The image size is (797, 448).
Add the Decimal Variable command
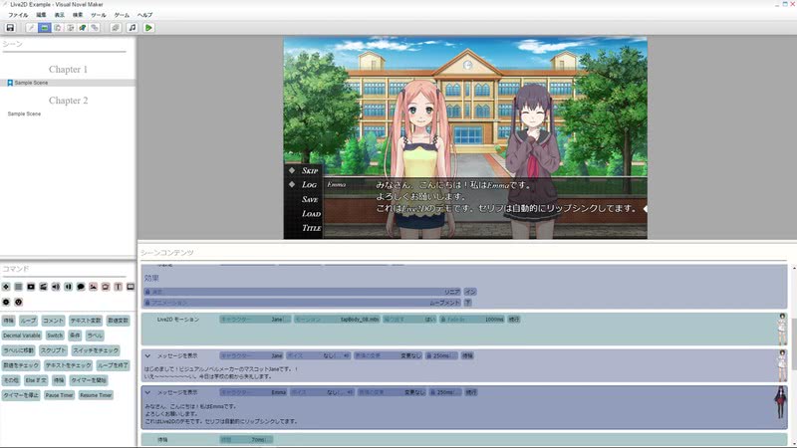[21, 336]
